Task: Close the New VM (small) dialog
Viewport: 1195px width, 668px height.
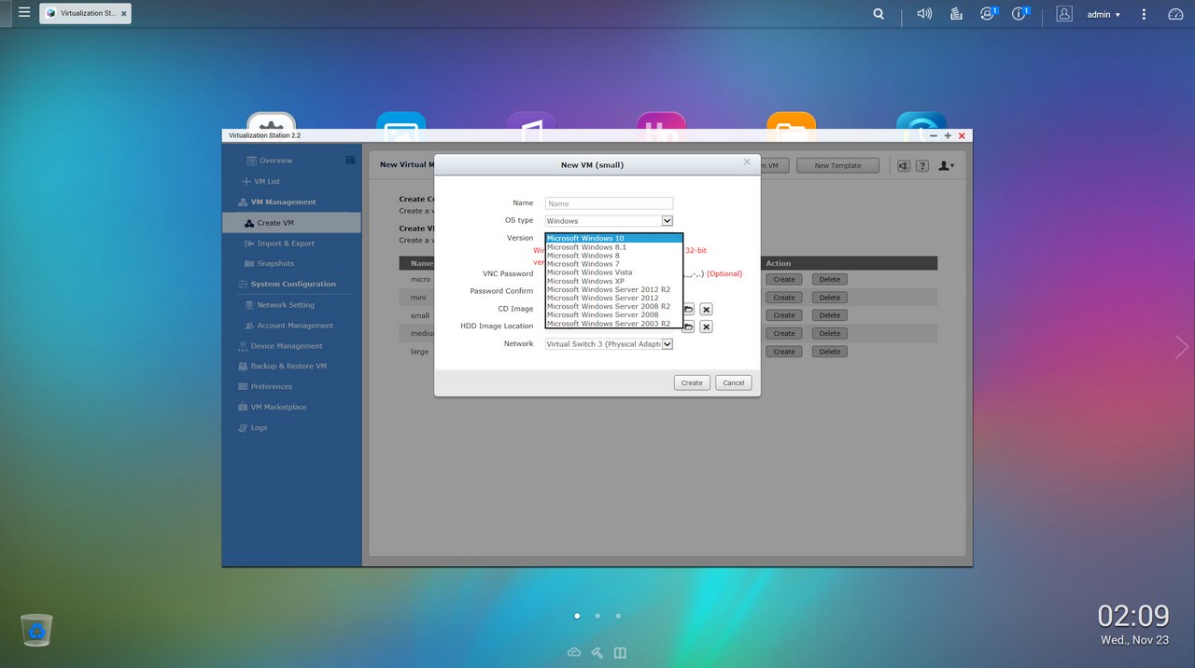Action: [747, 161]
